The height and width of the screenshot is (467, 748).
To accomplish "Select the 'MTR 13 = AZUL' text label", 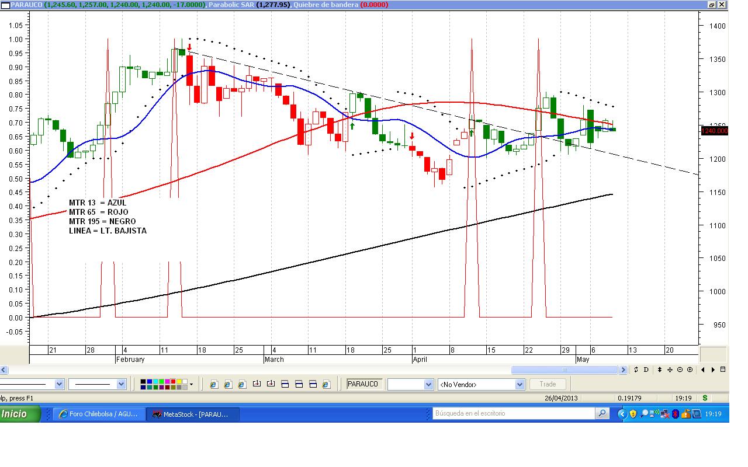I will (x=98, y=203).
